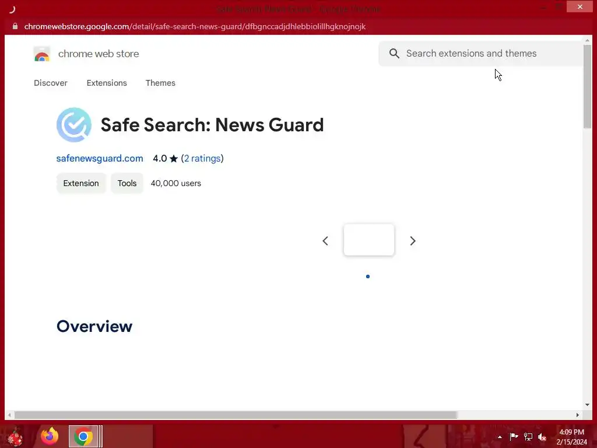
Task: Open the Themes tab
Action: click(160, 83)
